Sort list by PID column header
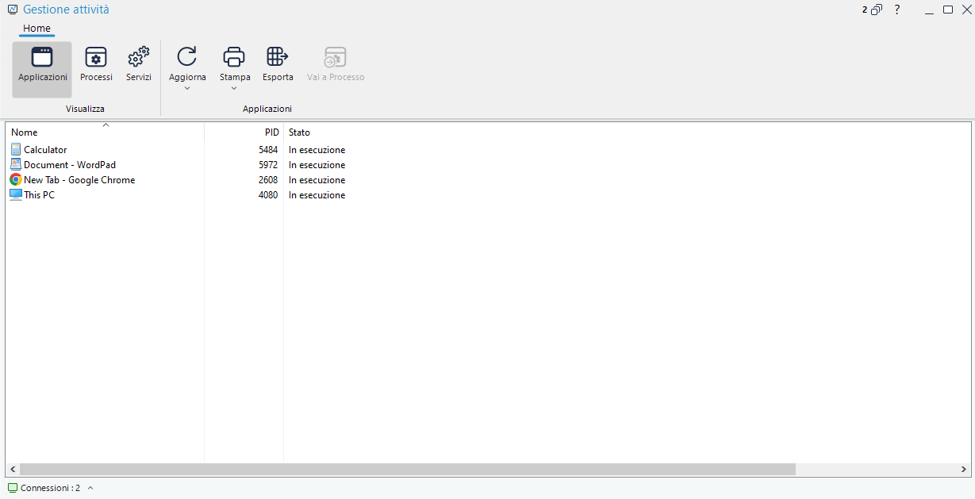 271,132
